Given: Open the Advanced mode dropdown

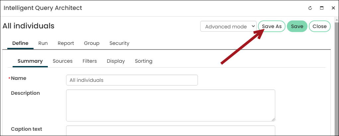Looking at the screenshot, I should click(228, 26).
